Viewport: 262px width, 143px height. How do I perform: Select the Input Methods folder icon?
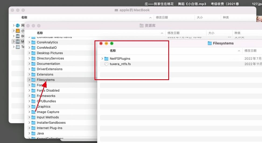coord(33,117)
